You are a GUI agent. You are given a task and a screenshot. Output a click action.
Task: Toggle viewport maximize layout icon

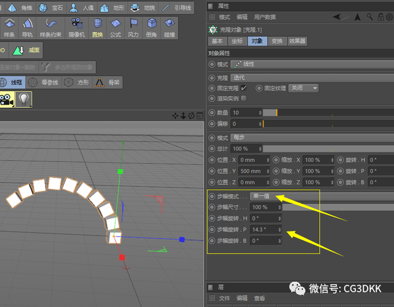(x=199, y=116)
